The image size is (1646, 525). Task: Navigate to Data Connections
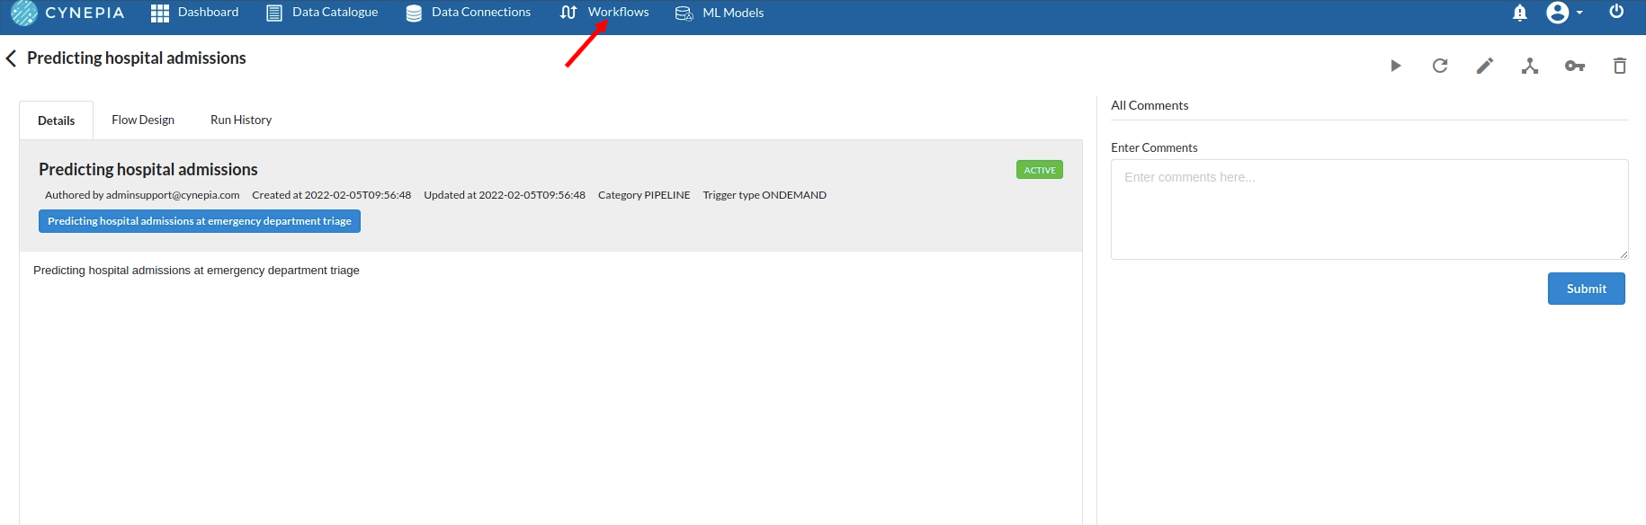pos(469,13)
